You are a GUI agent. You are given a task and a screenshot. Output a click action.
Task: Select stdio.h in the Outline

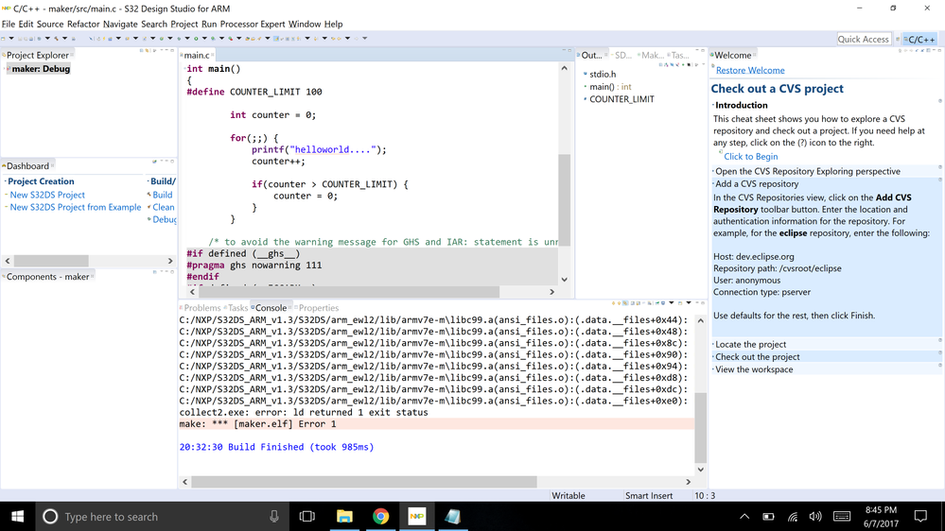pos(603,74)
